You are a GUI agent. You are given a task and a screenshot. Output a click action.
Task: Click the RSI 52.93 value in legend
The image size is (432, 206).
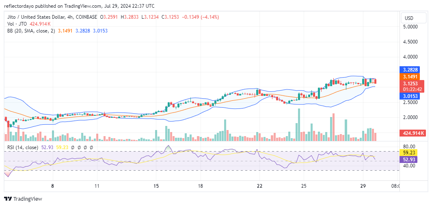(48, 147)
